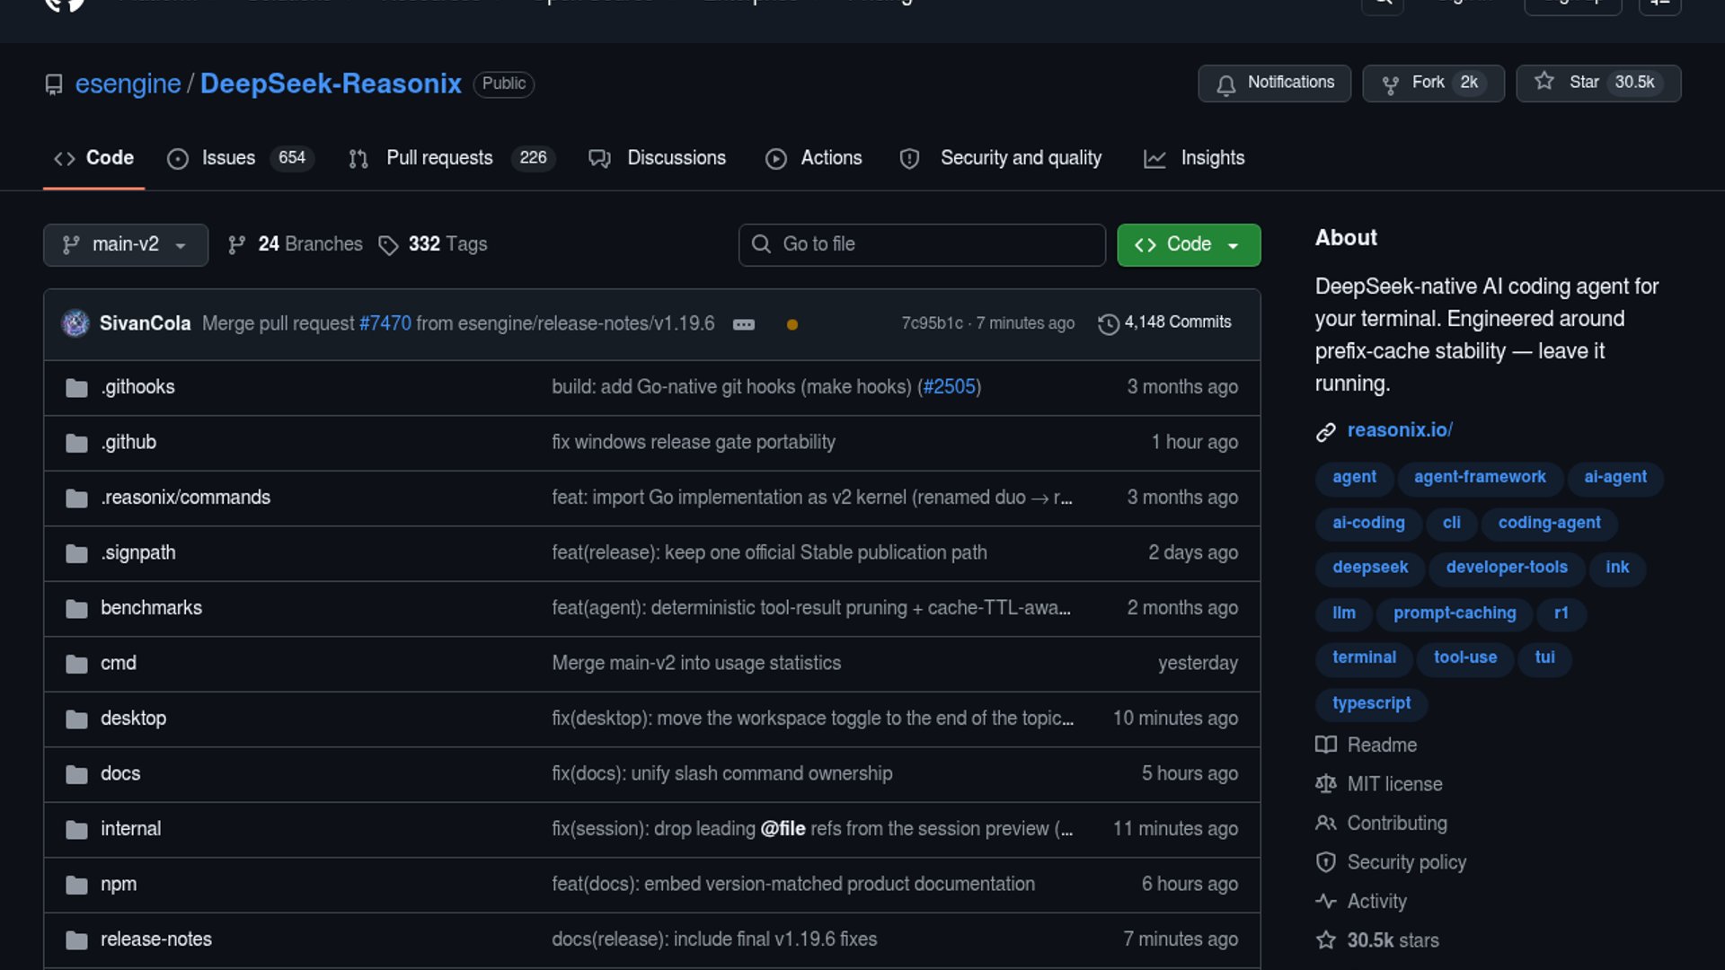Star the repository
The width and height of the screenshot is (1725, 970).
point(1598,84)
